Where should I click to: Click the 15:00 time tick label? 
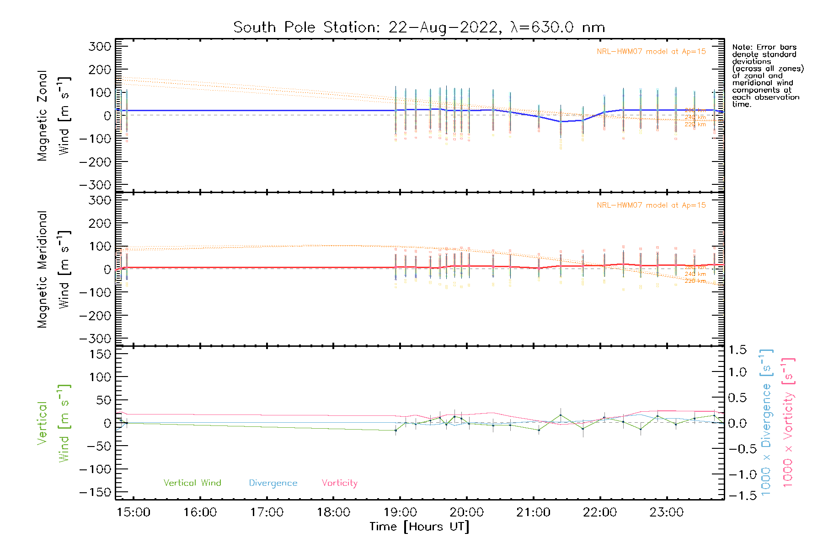click(x=134, y=512)
